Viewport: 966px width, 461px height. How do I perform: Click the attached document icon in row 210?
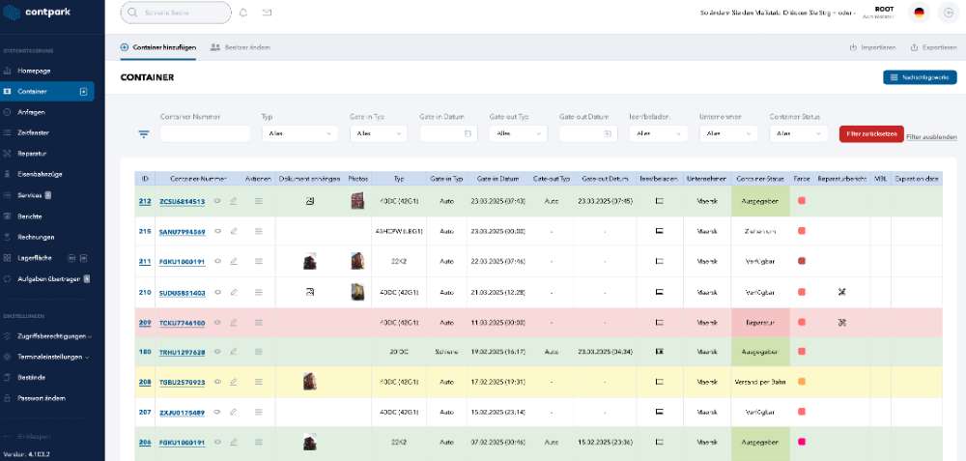coord(310,292)
